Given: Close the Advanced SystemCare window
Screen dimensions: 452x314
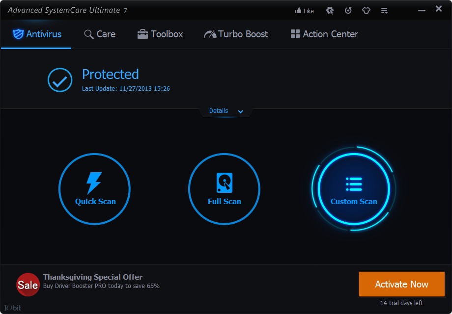Looking at the screenshot, I should (x=439, y=9).
